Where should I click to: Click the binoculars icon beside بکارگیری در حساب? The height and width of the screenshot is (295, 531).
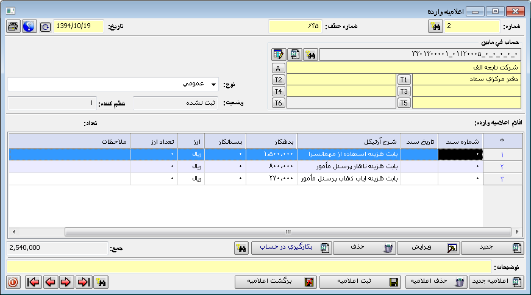click(x=241, y=248)
